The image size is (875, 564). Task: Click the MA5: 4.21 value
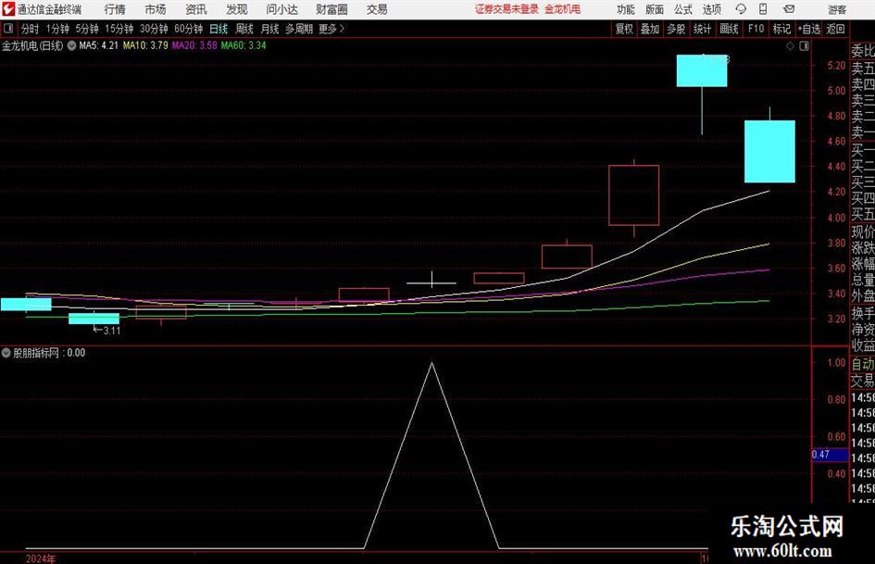click(99, 45)
